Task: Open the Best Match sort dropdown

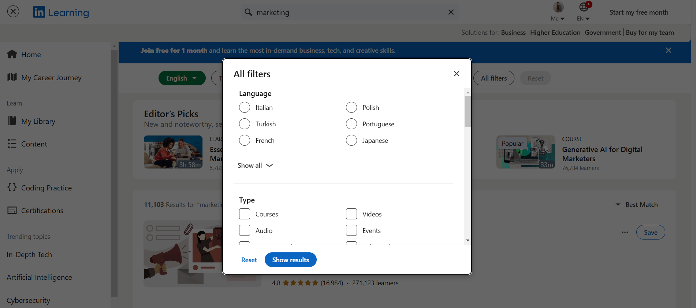Action: [x=637, y=204]
